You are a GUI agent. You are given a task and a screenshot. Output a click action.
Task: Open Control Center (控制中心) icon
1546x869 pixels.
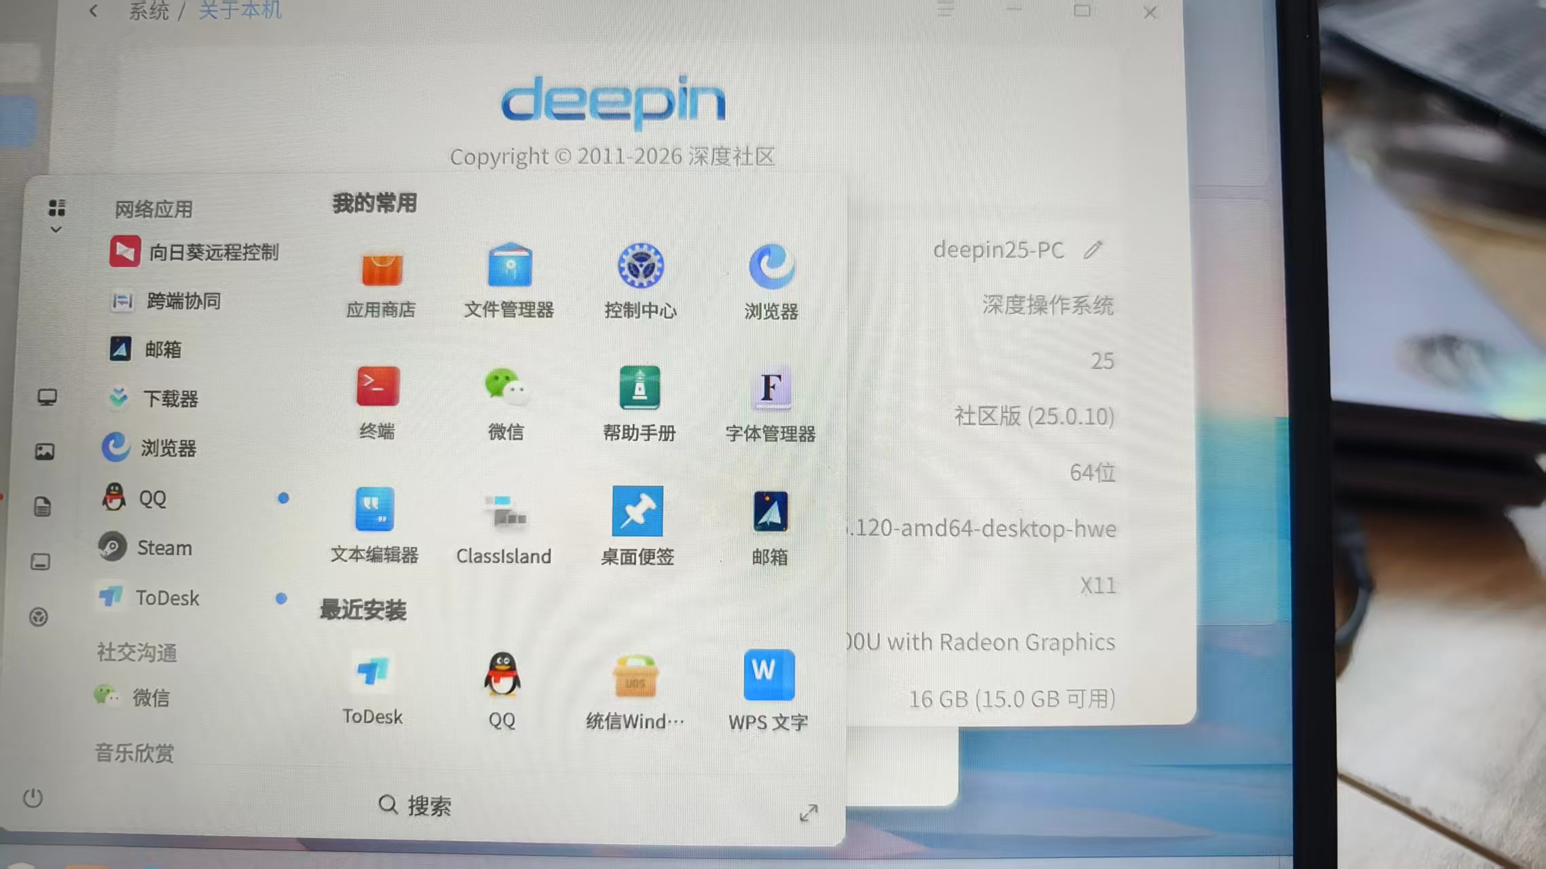(640, 266)
